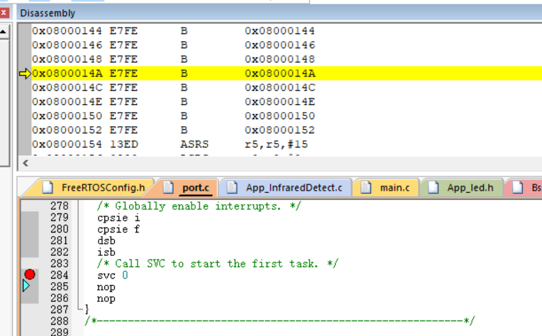Viewport: 542px width, 336px height.
Task: Switch to the App_InfraredDetect.c tab
Action: (x=286, y=188)
